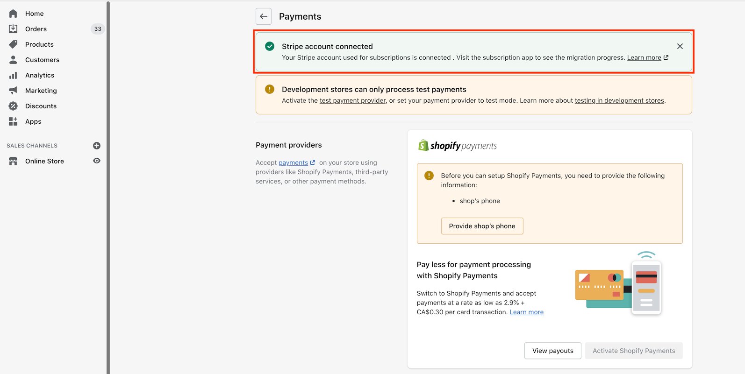Click the Customers person icon
This screenshot has height=374, width=745.
tap(13, 60)
